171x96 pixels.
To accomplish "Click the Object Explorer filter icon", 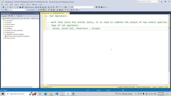I will point(16,16).
